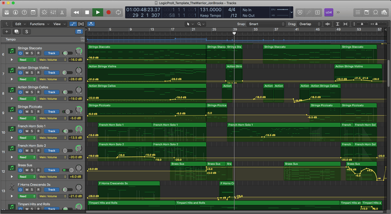Image resolution: width=391 pixels, height=214 pixels.
Task: Open the Editors with the scissors icon
Action: [62, 12]
